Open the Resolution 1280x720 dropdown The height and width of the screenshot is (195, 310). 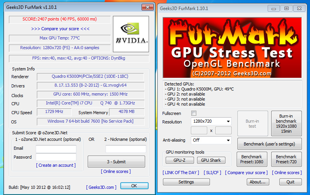211,121
